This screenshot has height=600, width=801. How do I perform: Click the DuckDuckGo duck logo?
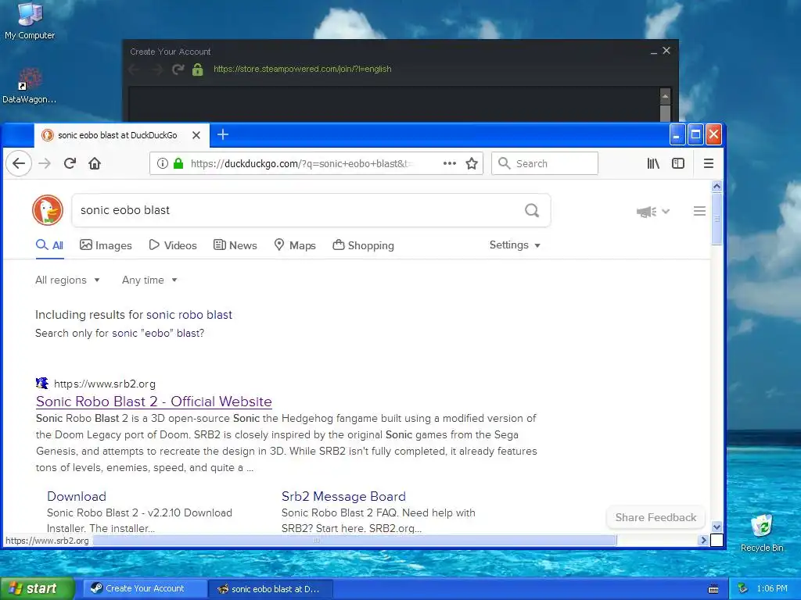point(48,210)
